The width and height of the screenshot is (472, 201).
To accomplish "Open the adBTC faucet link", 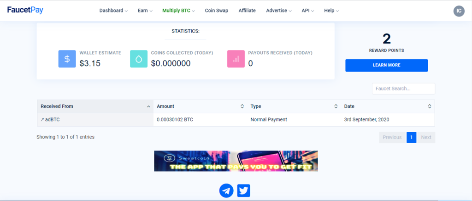I will 50,119.
